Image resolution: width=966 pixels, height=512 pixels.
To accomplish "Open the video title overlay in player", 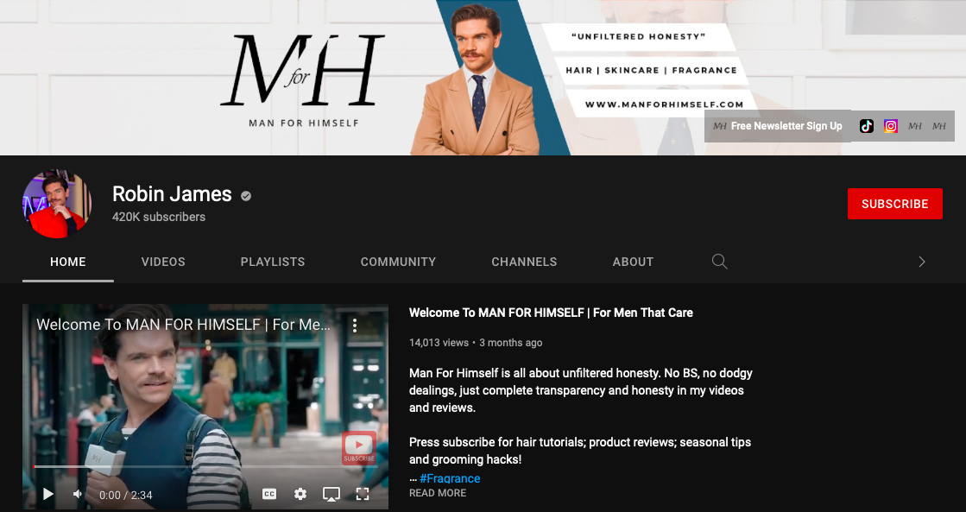I will tap(183, 325).
